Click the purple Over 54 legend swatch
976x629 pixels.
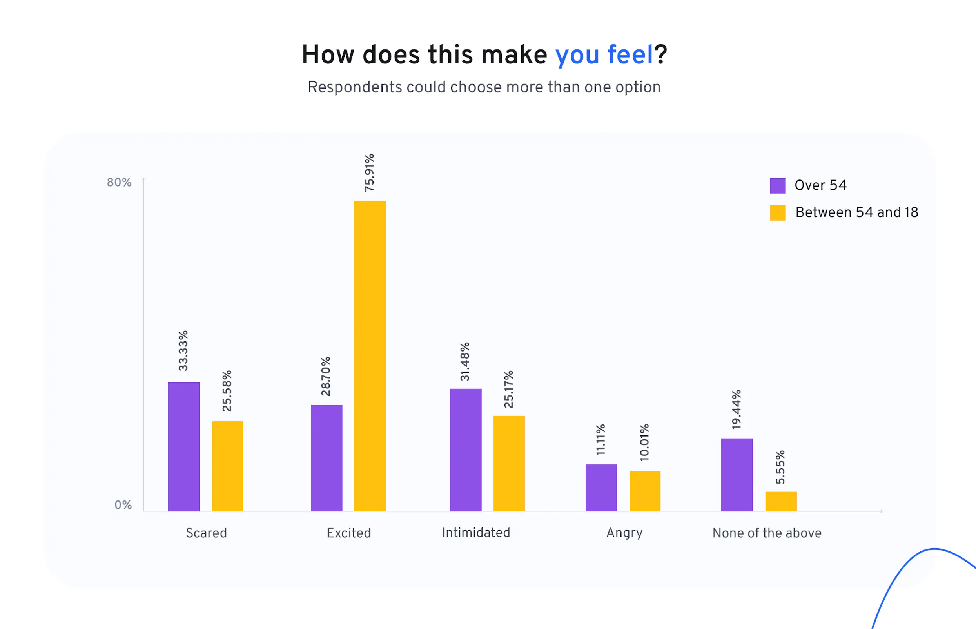777,186
